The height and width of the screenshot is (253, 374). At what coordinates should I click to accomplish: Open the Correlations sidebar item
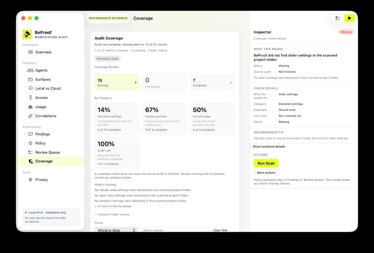click(x=51, y=116)
